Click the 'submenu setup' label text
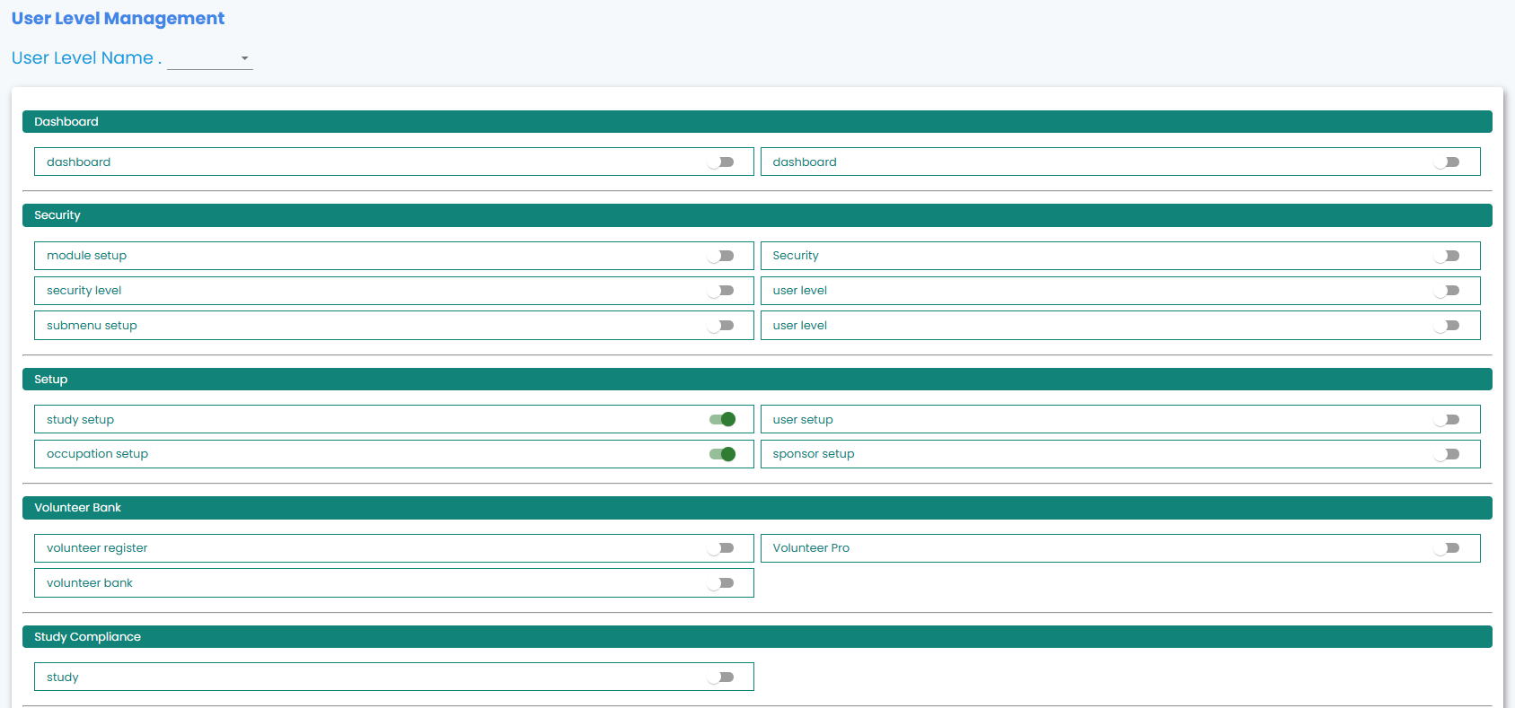 (92, 326)
